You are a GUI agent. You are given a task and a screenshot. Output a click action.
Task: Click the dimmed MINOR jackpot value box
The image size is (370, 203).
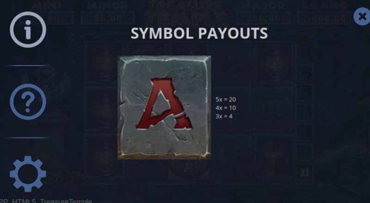click(108, 18)
